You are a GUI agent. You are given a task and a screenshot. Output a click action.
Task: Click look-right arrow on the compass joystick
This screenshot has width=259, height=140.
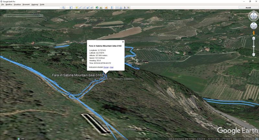[256, 16]
